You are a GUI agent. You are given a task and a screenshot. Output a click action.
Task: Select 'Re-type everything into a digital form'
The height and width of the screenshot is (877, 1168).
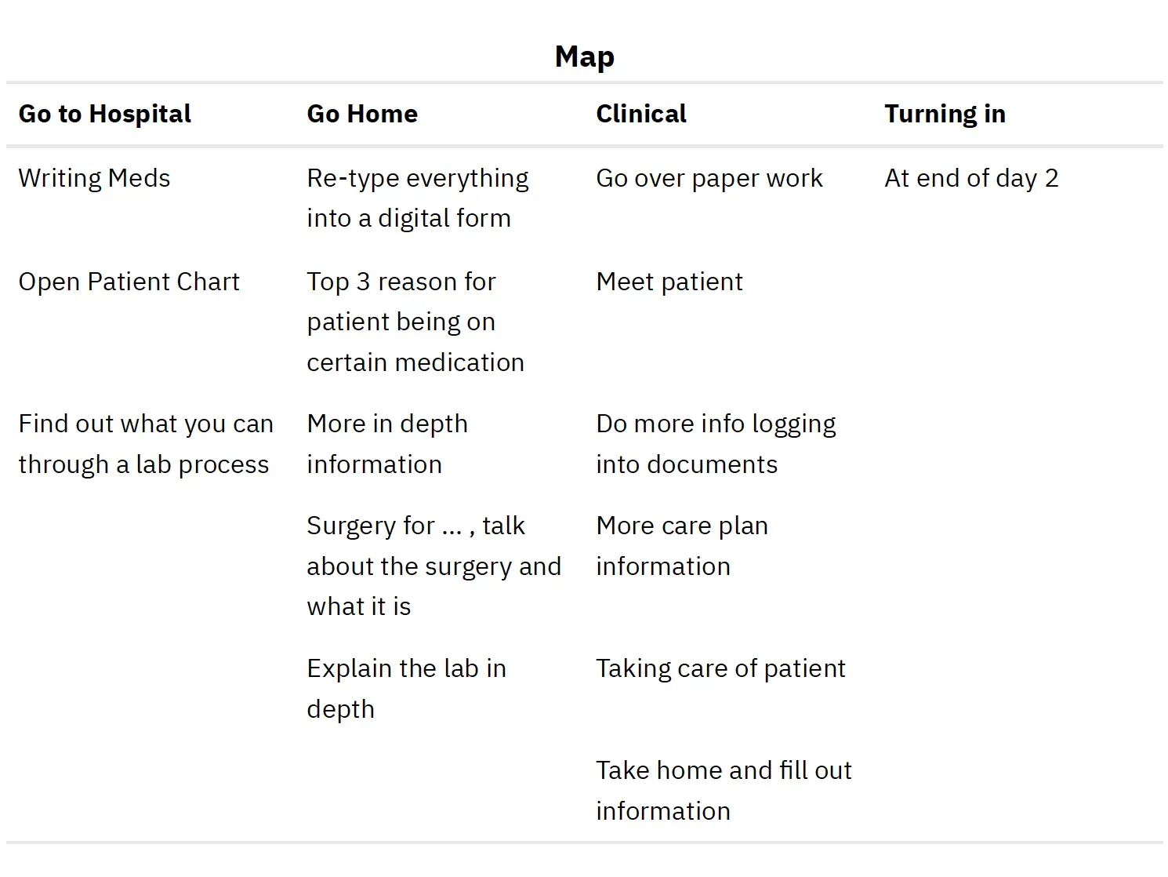click(x=418, y=198)
